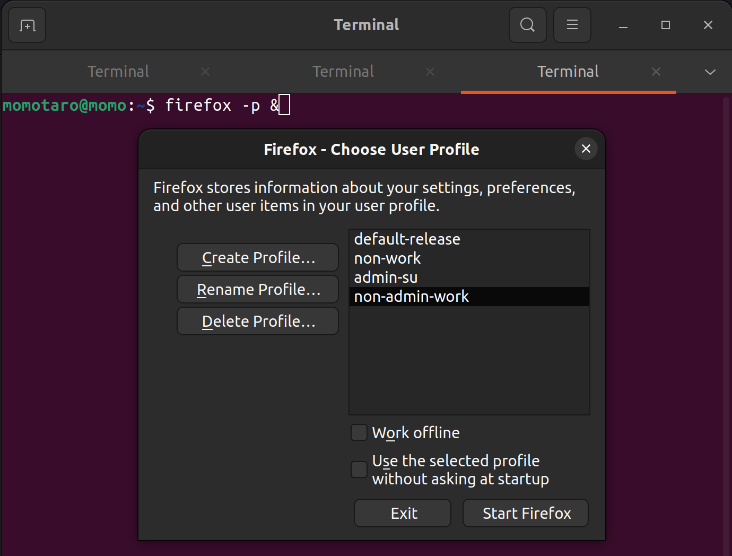Close the second Terminal tab
Image resolution: width=732 pixels, height=556 pixels.
tap(430, 72)
